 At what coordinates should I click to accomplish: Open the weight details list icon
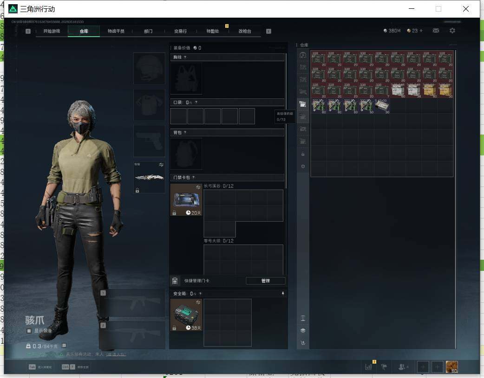tap(64, 346)
